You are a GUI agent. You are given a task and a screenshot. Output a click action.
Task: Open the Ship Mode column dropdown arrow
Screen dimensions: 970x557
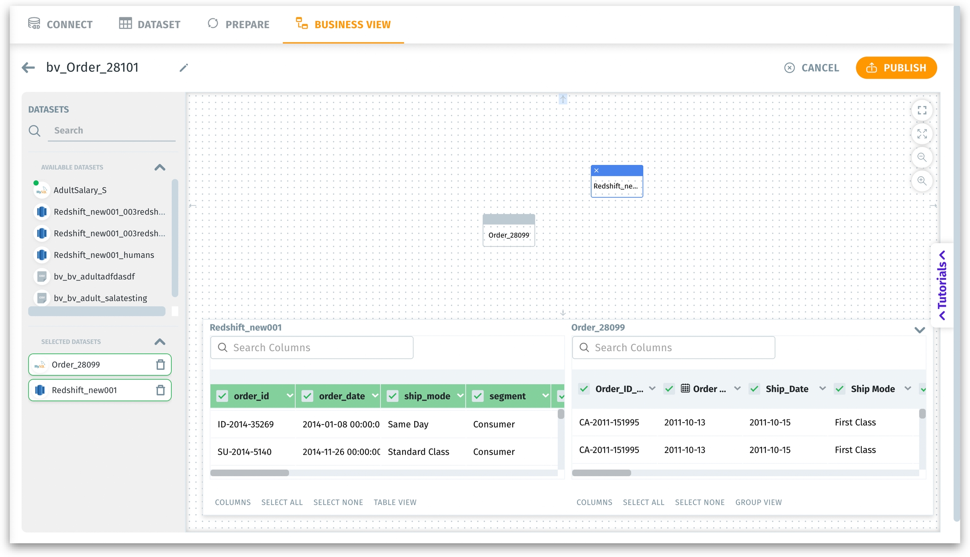(x=907, y=389)
